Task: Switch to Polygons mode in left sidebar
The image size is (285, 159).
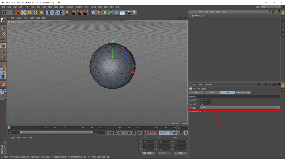Action: [3, 57]
